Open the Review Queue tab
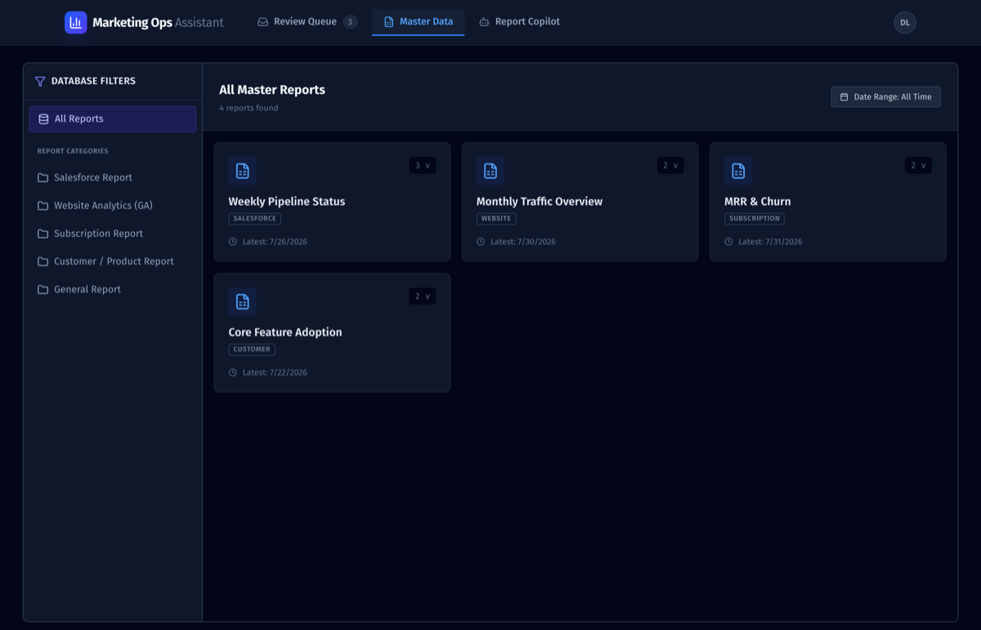The image size is (981, 630). (x=307, y=22)
